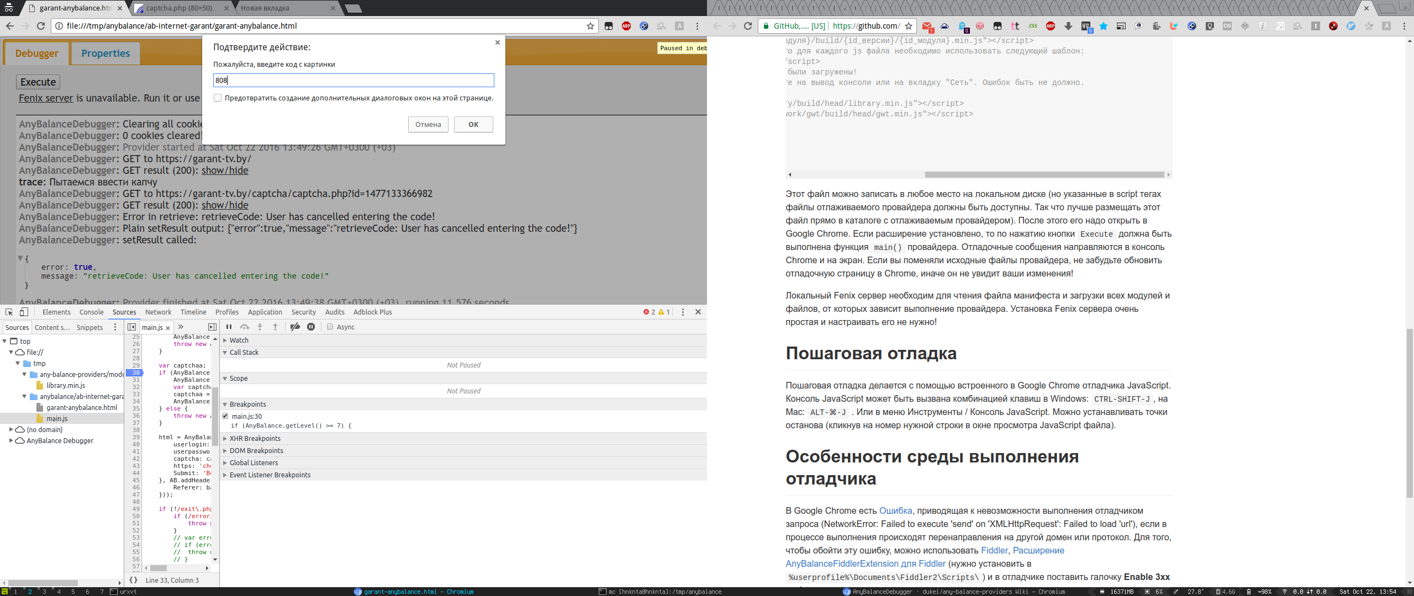Click the DevTools error count indicator

(650, 312)
